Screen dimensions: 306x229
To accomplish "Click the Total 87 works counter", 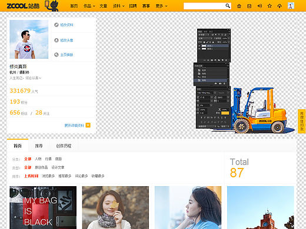I will 240,168.
